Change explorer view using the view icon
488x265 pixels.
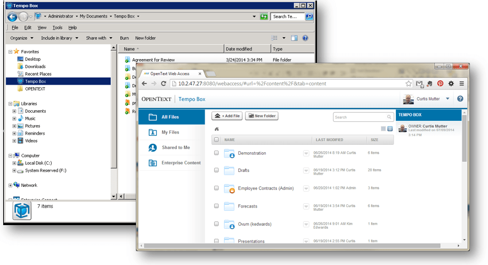[x=274, y=38]
